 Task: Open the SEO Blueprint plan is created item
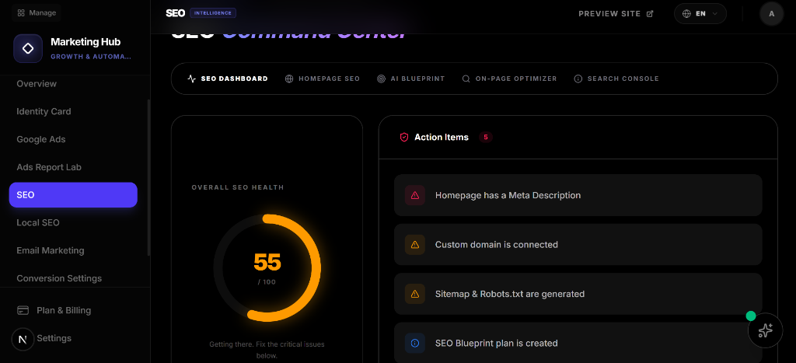tap(578, 344)
